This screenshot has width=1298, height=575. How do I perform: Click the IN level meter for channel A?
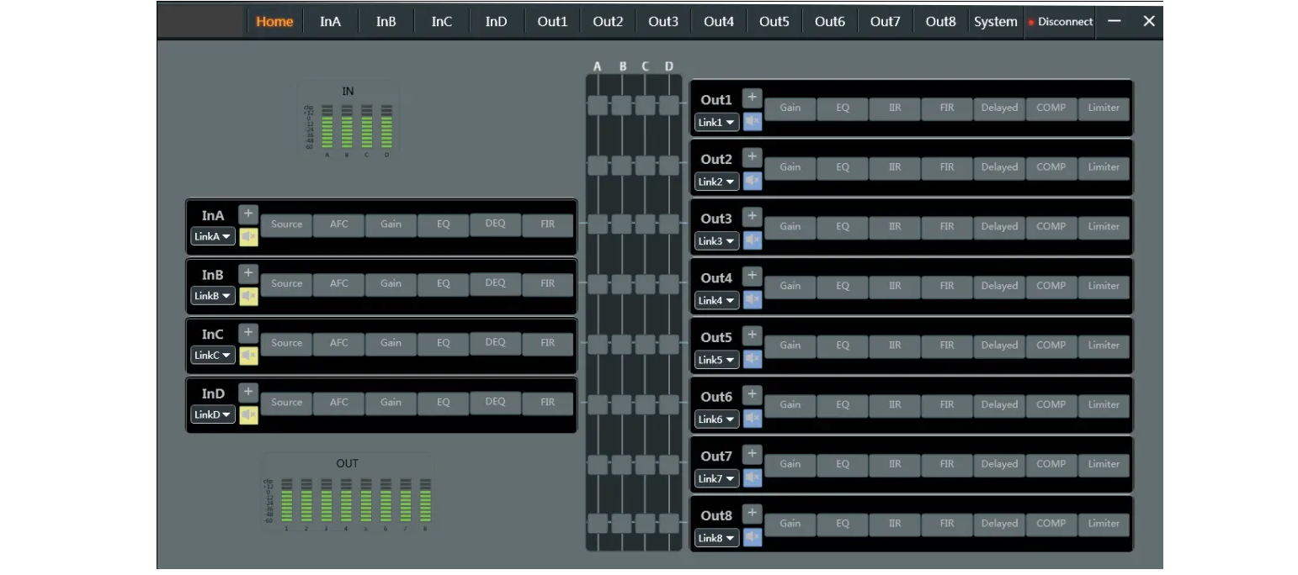pos(327,127)
